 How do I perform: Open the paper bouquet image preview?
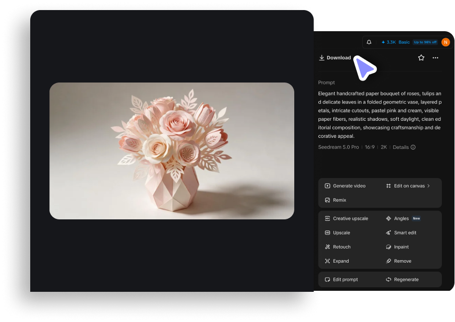click(x=172, y=151)
